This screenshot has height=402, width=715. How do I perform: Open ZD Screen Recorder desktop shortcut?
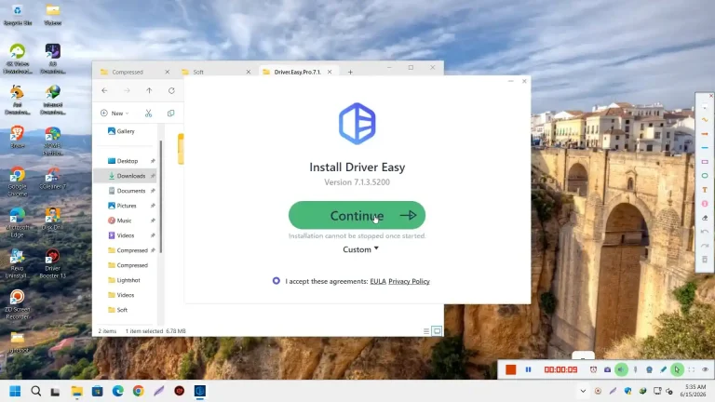point(18,304)
